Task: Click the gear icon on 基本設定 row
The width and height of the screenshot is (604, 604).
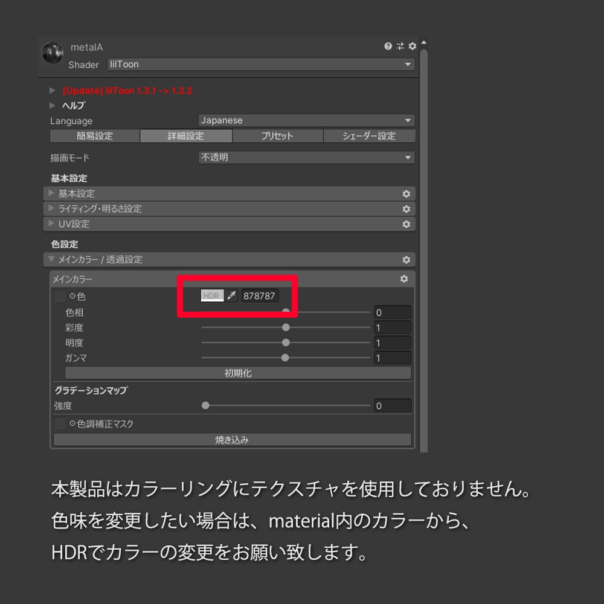Action: coord(406,194)
